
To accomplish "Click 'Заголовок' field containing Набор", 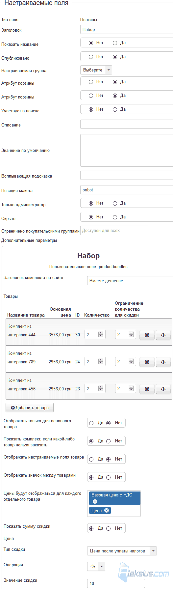I will [x=127, y=29].
